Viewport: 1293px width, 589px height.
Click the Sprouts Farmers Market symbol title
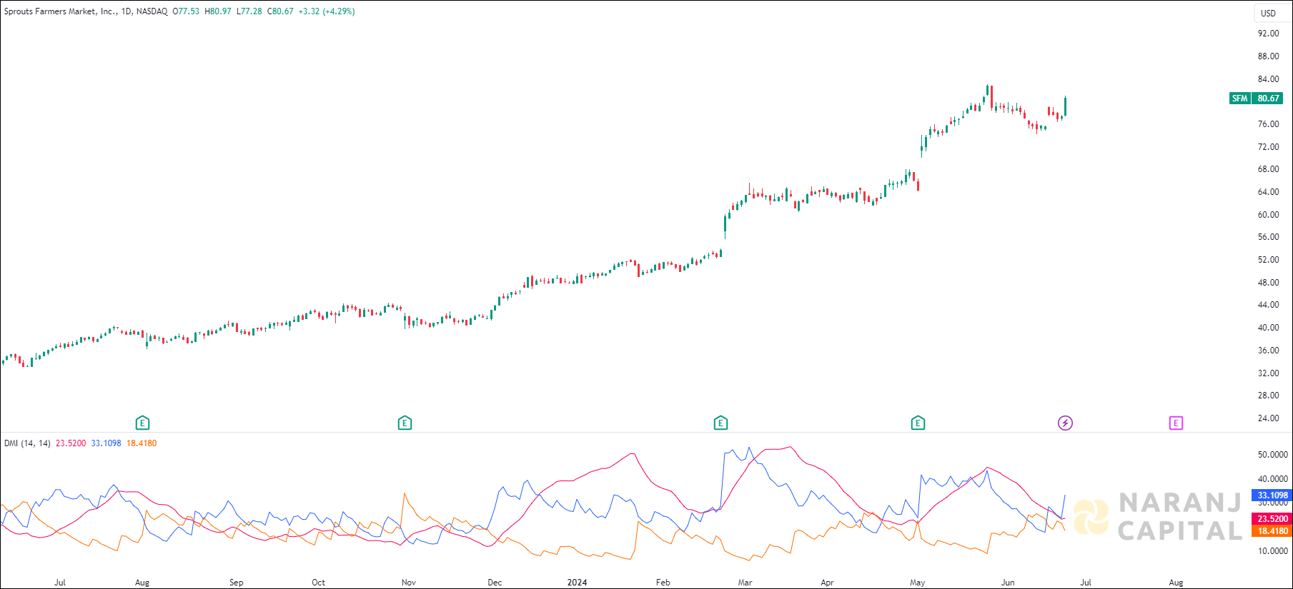[x=60, y=11]
